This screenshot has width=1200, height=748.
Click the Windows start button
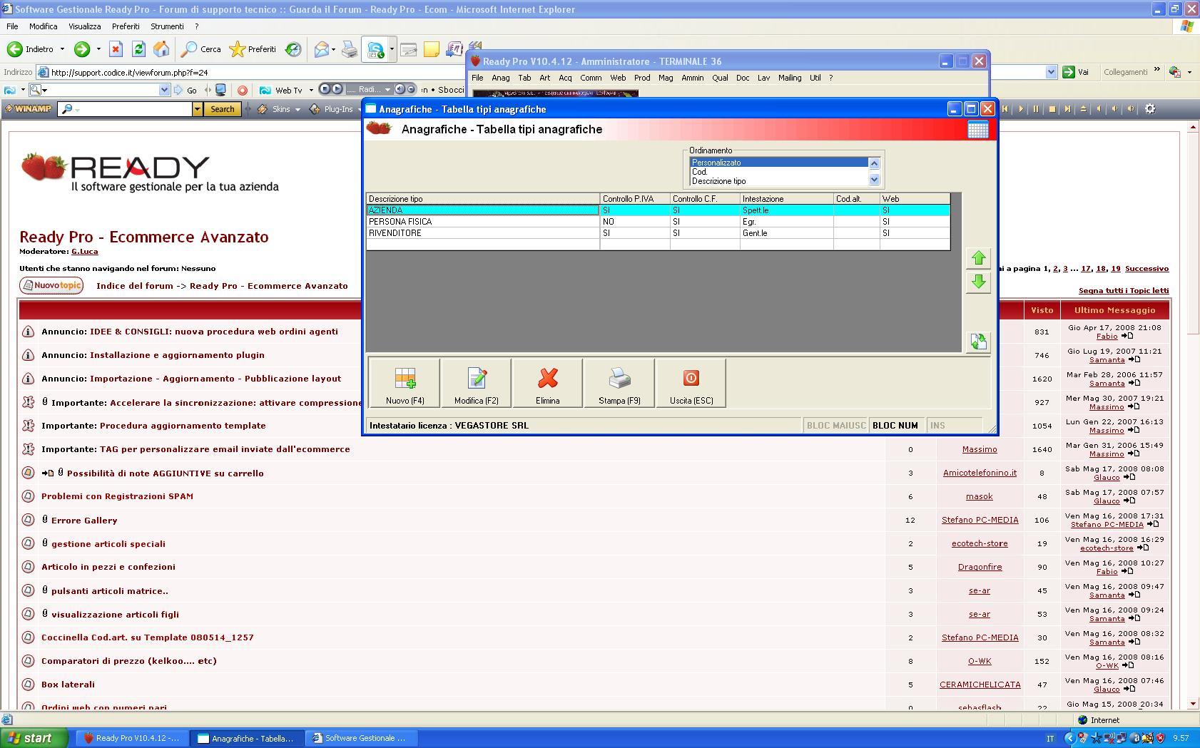[x=34, y=738]
